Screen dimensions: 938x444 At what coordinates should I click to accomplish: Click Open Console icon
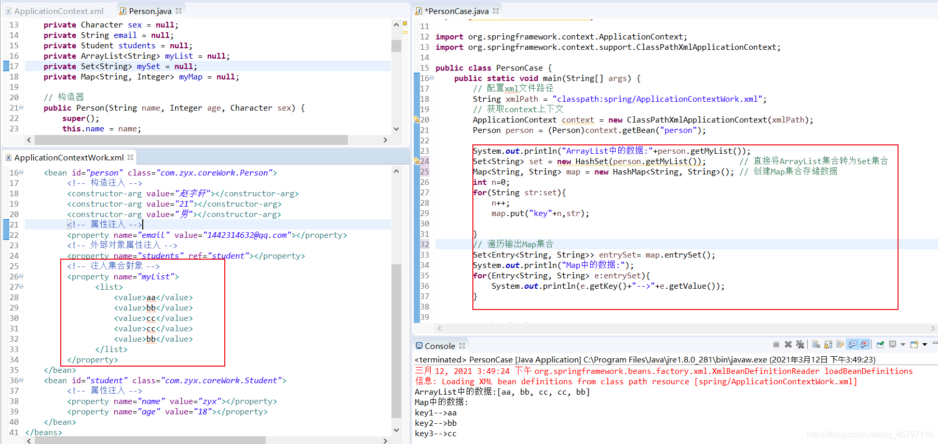click(x=914, y=344)
